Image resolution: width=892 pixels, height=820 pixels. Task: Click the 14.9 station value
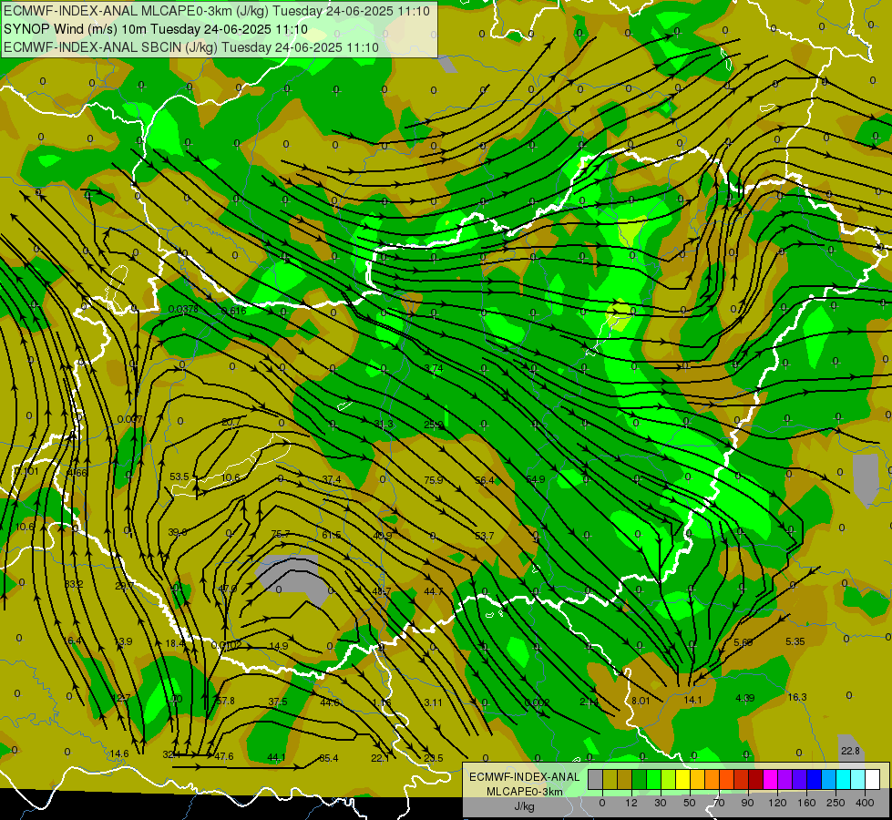pos(279,646)
